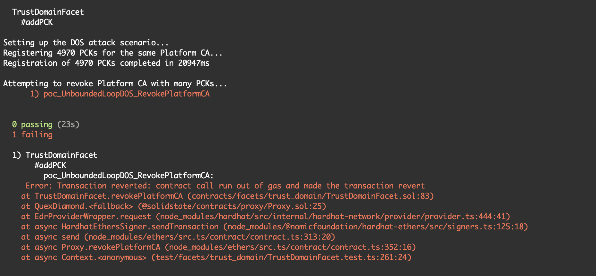Click the TrustDomainFacet heading at the top
This screenshot has width=596, height=276.
click(48, 12)
